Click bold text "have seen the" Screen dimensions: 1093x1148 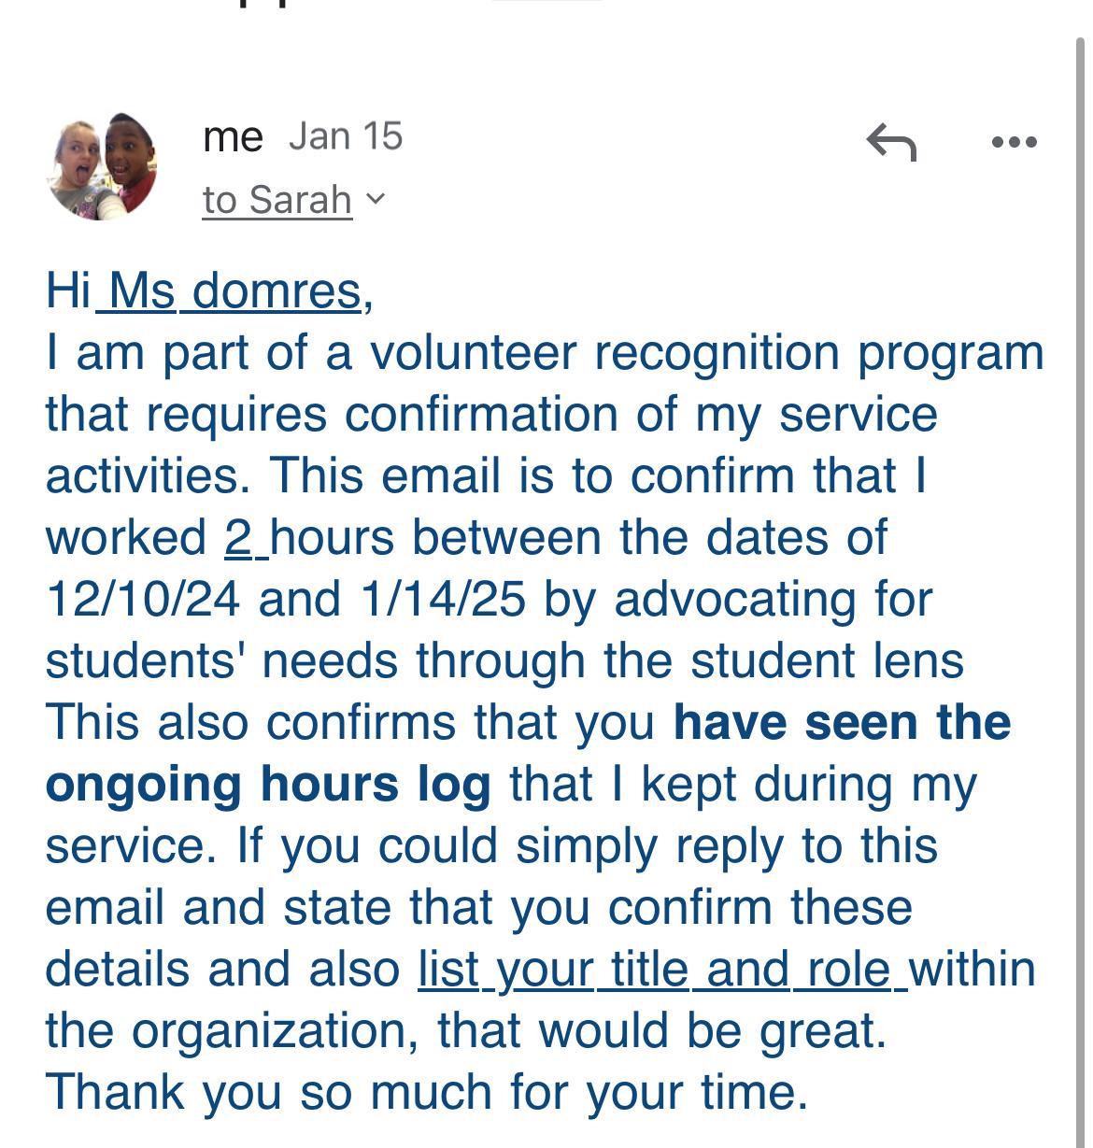842,722
